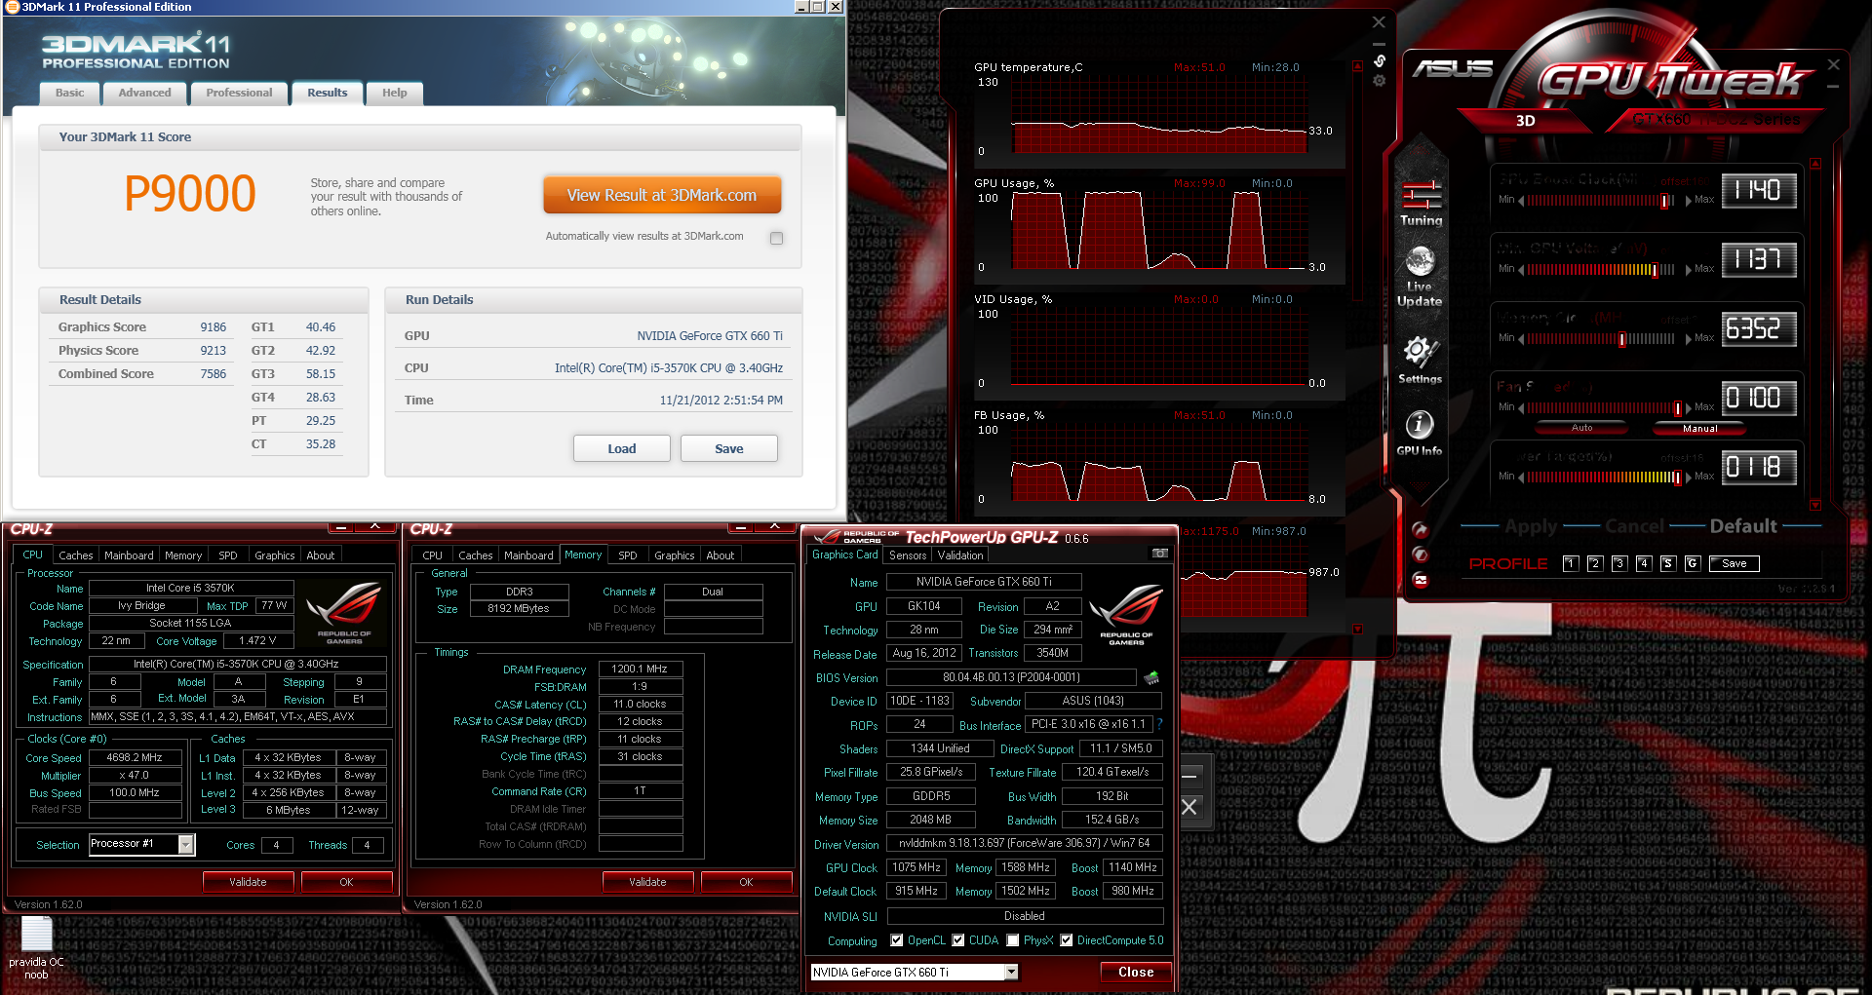The height and width of the screenshot is (995, 1872).
Task: Open the pravidla OC noob desktop file
Action: click(x=36, y=947)
